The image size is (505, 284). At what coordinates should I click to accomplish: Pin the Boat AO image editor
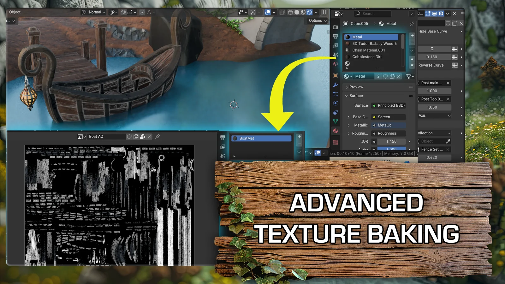(x=157, y=137)
